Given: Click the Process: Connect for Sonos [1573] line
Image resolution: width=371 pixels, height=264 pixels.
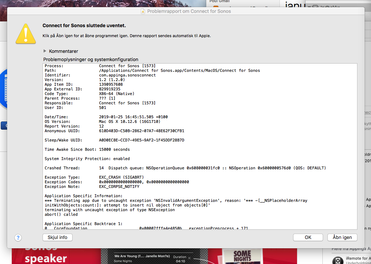Looking at the screenshot, I should point(100,66).
